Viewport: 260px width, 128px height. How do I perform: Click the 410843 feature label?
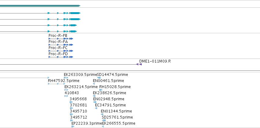click(x=71, y=93)
